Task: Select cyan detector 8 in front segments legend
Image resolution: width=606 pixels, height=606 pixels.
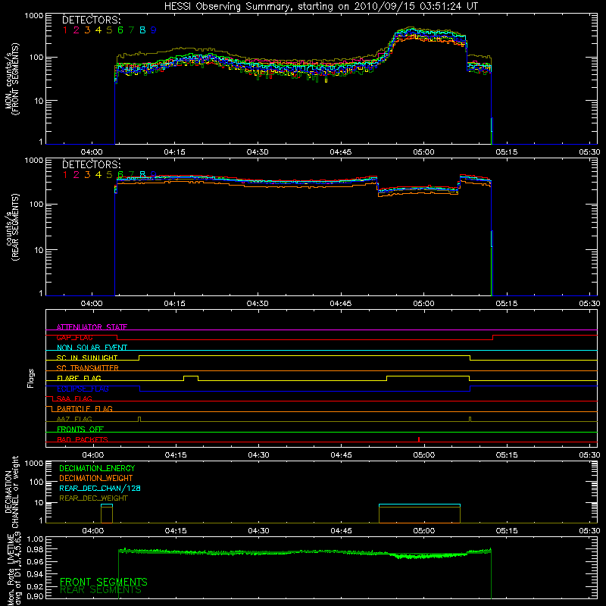Action: point(142,30)
